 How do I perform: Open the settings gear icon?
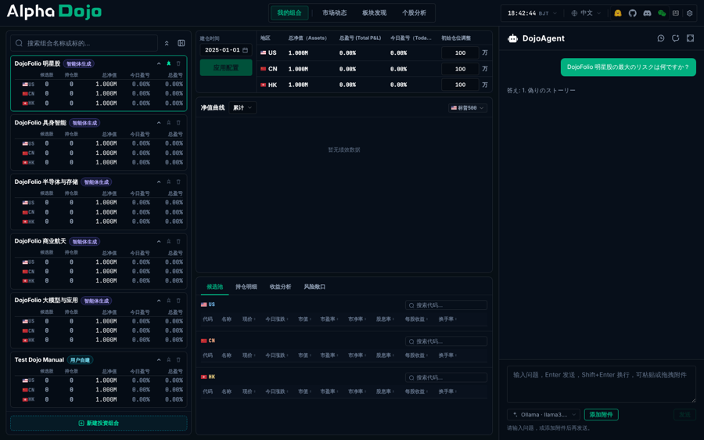(x=690, y=13)
